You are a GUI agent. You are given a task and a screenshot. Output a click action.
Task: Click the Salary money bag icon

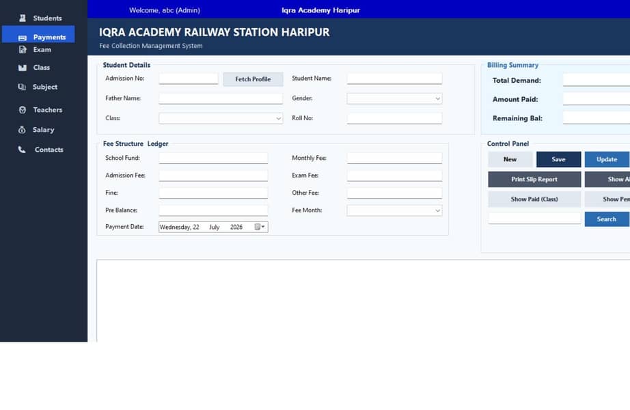pyautogui.click(x=22, y=130)
